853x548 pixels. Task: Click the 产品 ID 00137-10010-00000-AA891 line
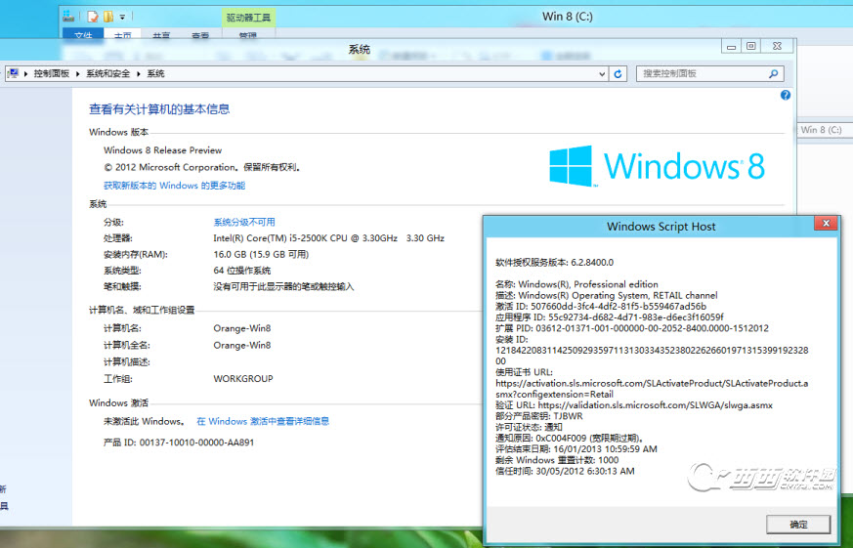pos(179,443)
